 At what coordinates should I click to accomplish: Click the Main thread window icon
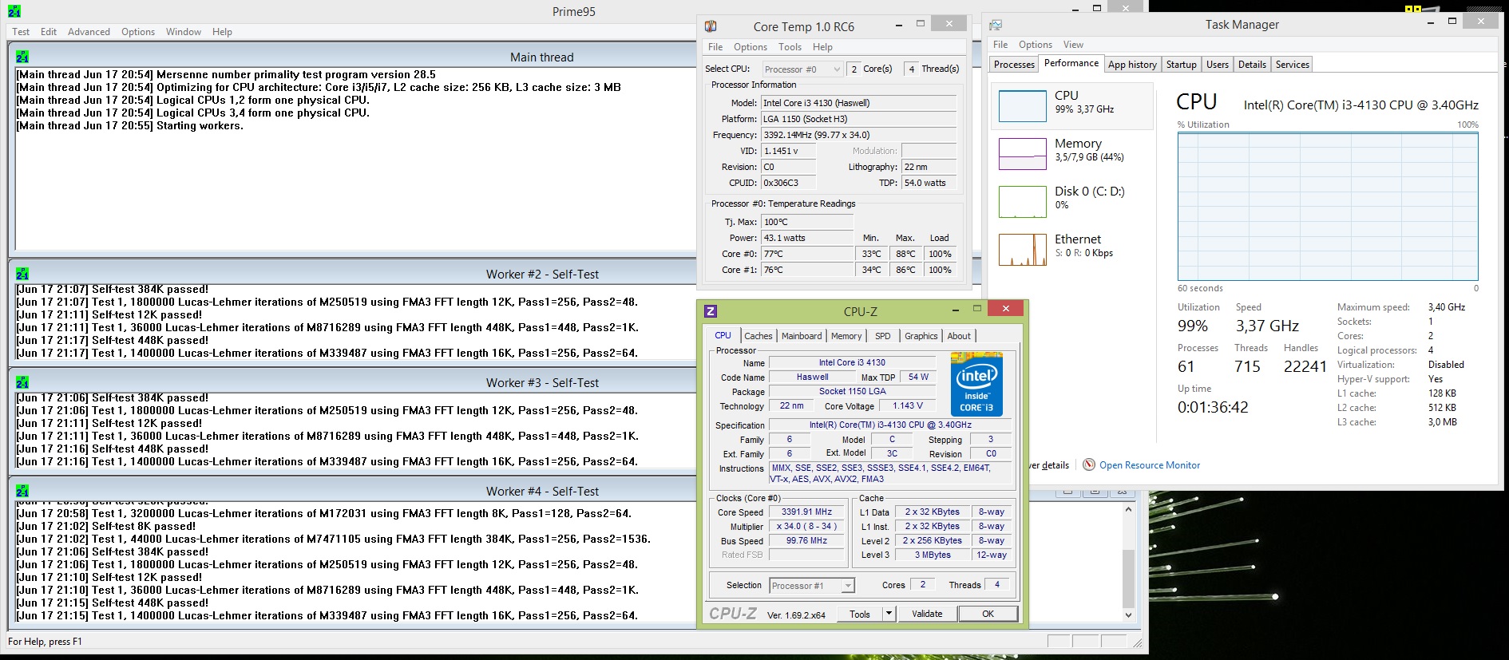coord(22,57)
